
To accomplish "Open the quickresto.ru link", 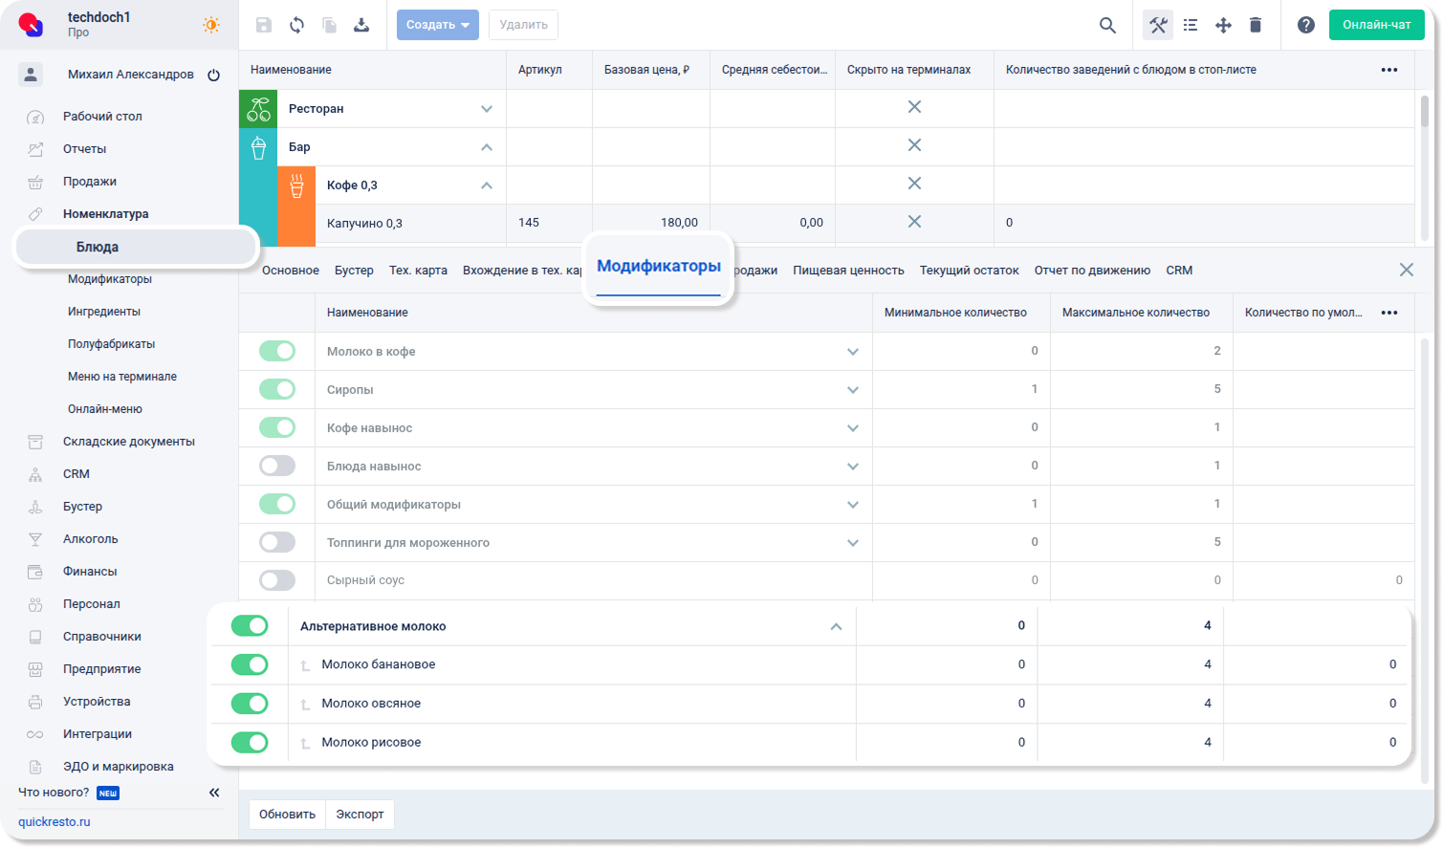I will pyautogui.click(x=55, y=822).
